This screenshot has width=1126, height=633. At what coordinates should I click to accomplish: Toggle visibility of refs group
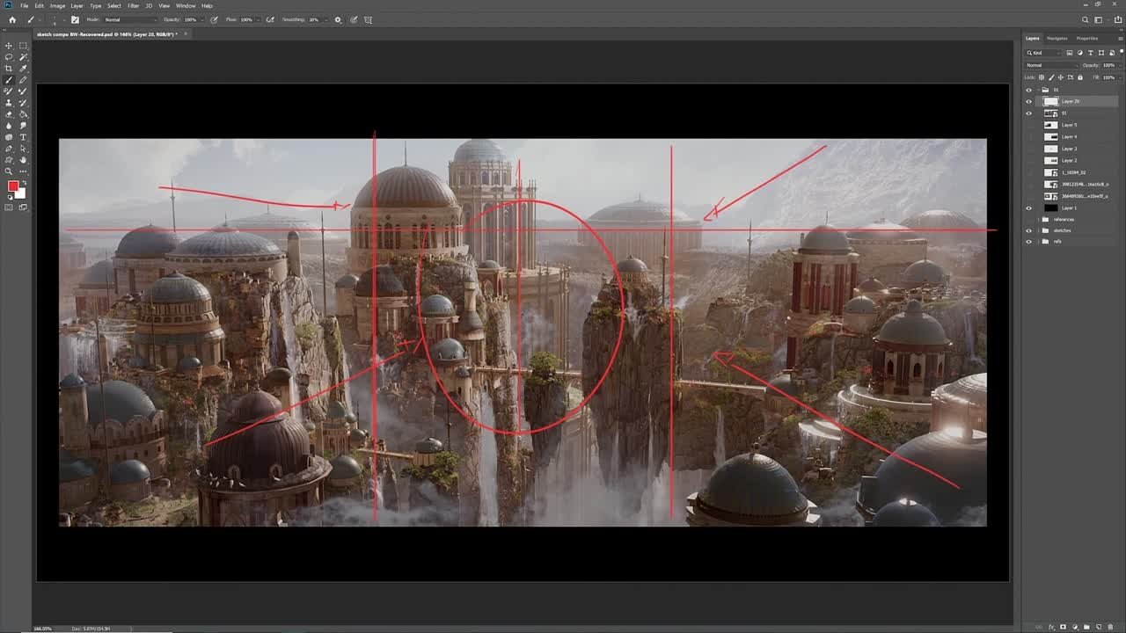click(x=1029, y=241)
